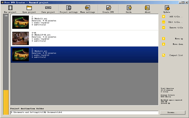
Task: Click the Move down label
Action: pyautogui.click(x=178, y=44)
